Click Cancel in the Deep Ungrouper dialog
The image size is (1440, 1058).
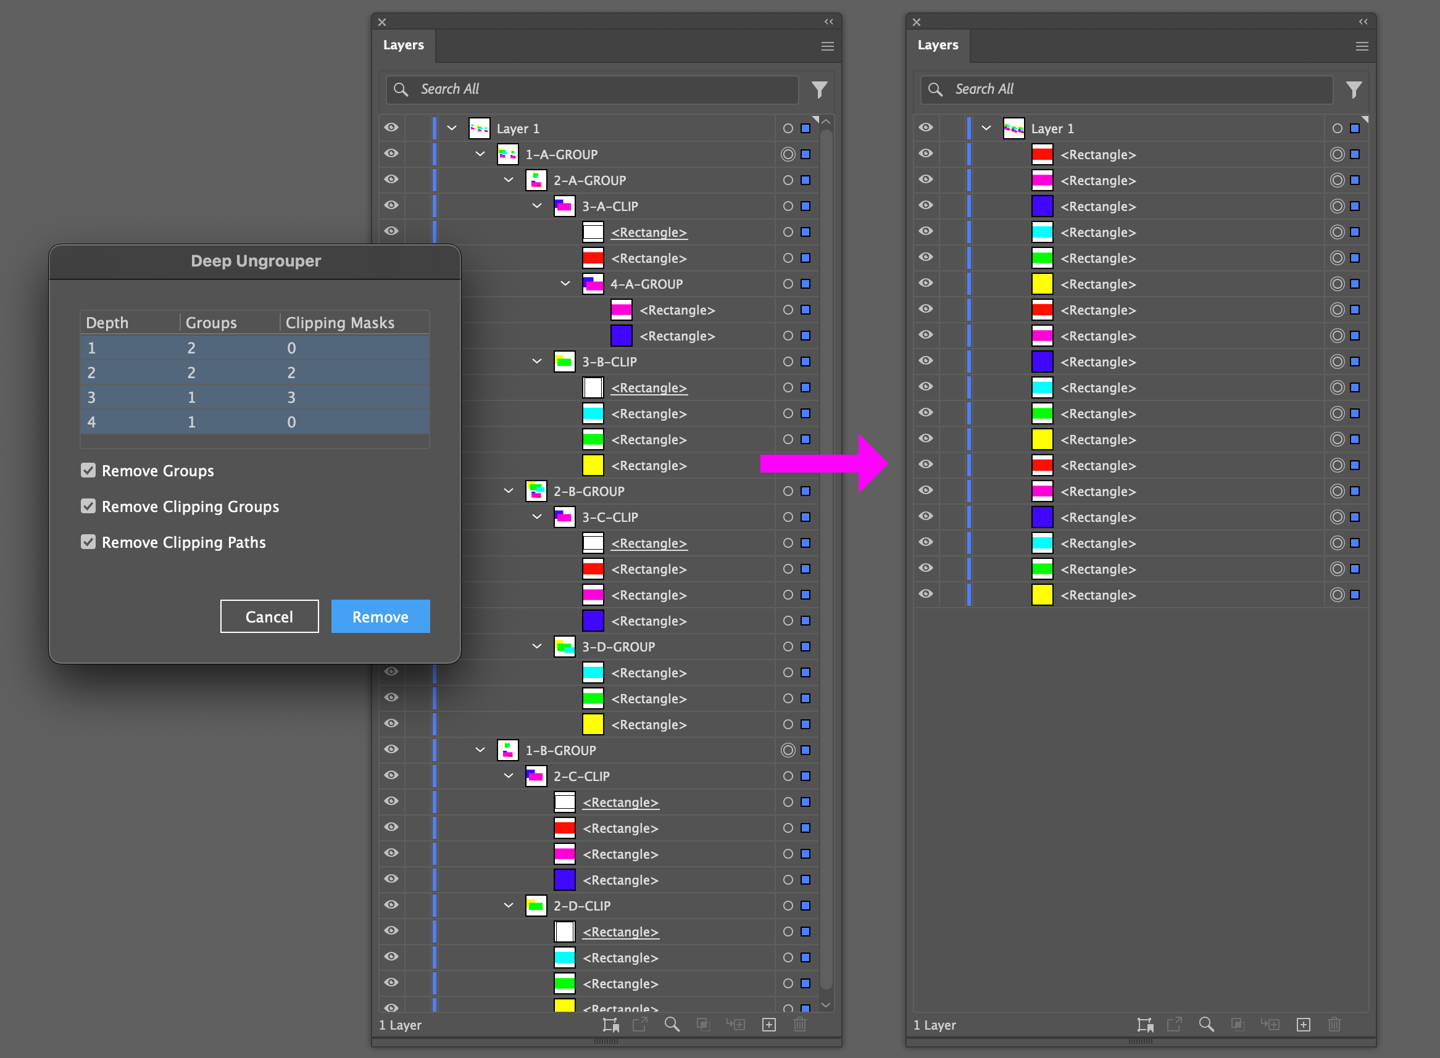coord(269,616)
